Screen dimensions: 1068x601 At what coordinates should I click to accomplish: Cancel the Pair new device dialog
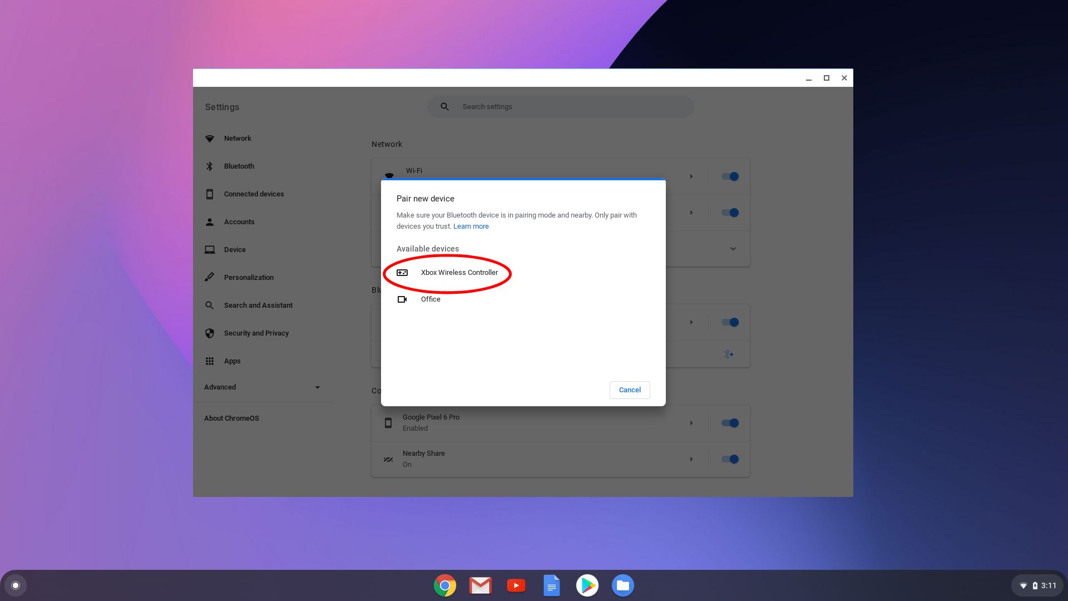tap(630, 390)
